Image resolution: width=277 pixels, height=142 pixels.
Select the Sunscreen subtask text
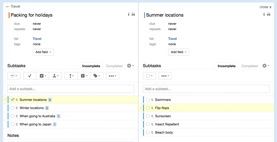tap(163, 116)
